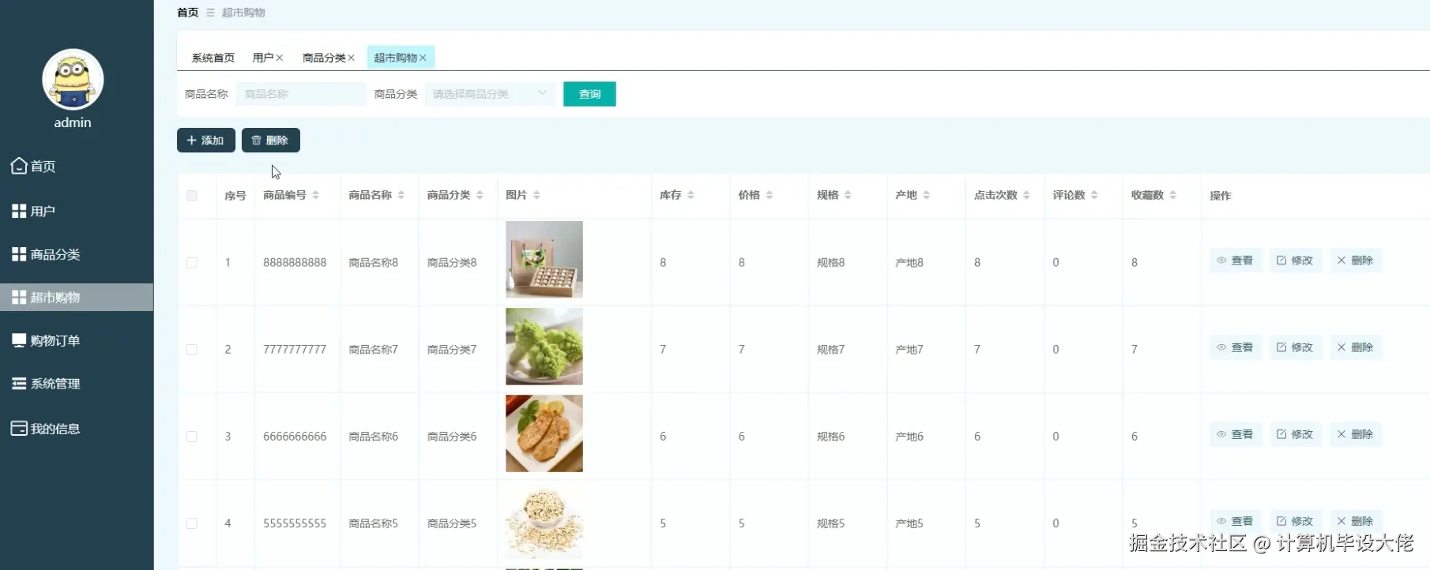This screenshot has width=1430, height=570.
Task: View details of 商品名称5
Action: (x=1235, y=521)
